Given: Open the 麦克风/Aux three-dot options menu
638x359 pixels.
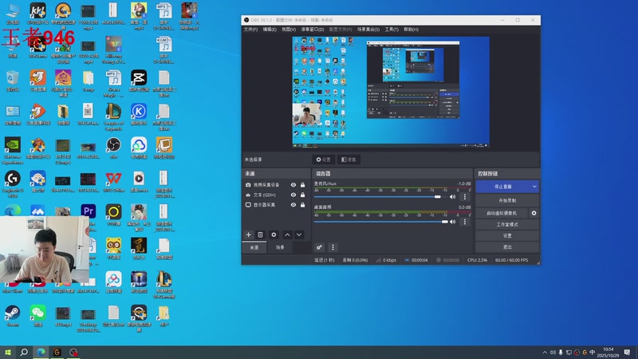Looking at the screenshot, I should point(465,196).
